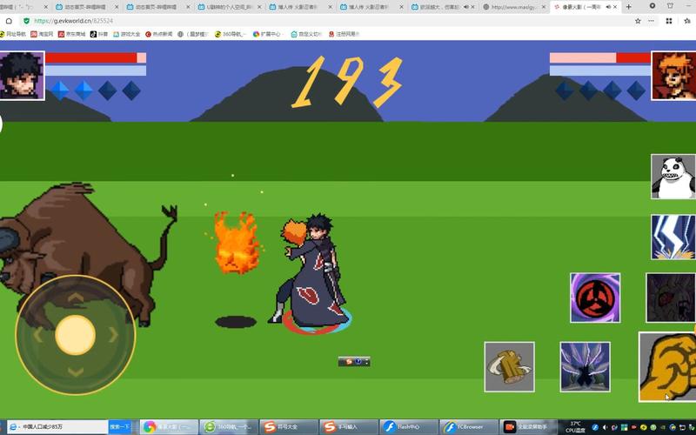The width and height of the screenshot is (696, 435).
Task: Click the player's red health bar
Action: [96, 57]
